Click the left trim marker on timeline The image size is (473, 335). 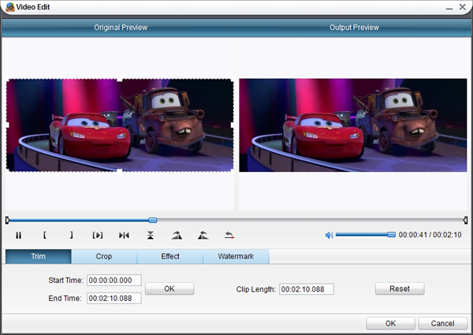tap(7, 220)
